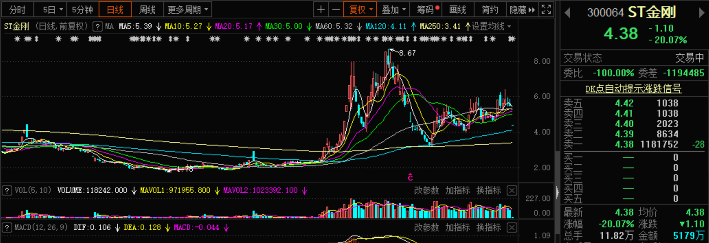Open the 叠加 overlay dropdown
Viewport: 709px width, 243px height.
[394, 10]
